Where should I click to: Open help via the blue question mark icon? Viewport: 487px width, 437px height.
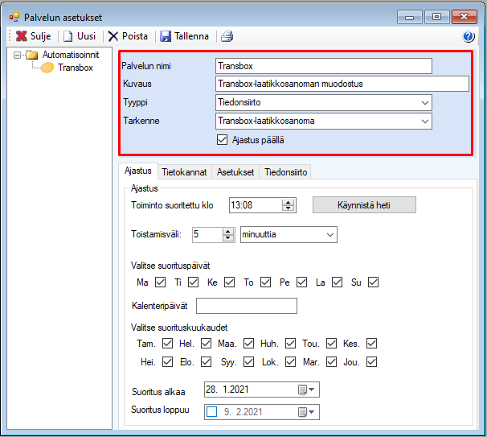(x=469, y=36)
